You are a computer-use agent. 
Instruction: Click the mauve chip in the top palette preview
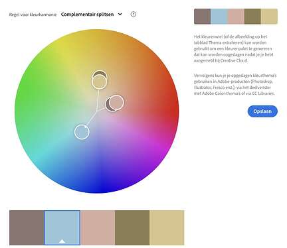pos(203,17)
